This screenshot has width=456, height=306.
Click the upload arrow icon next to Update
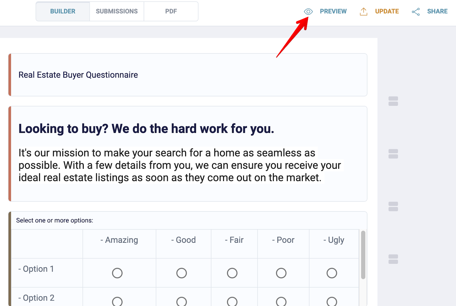pyautogui.click(x=363, y=11)
